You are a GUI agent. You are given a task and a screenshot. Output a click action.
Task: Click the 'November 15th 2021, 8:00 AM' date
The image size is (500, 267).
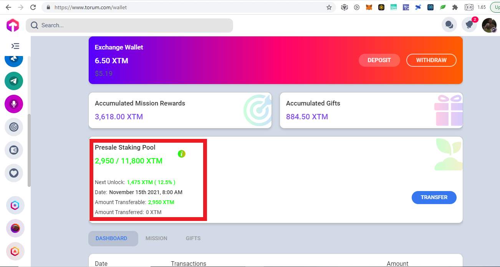[146, 192]
